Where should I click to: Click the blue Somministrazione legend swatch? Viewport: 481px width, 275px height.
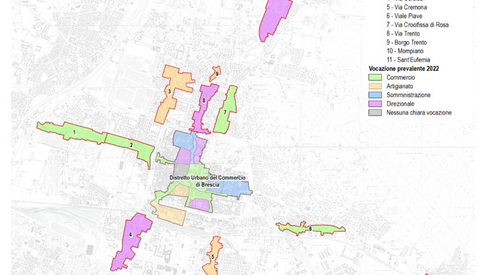point(375,95)
